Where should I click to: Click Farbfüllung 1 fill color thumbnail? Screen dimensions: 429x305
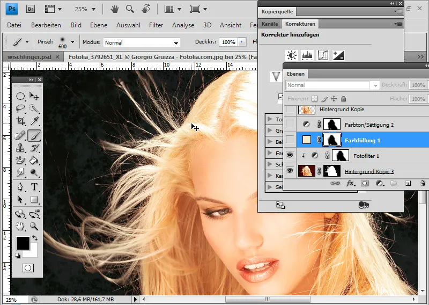[306, 140]
